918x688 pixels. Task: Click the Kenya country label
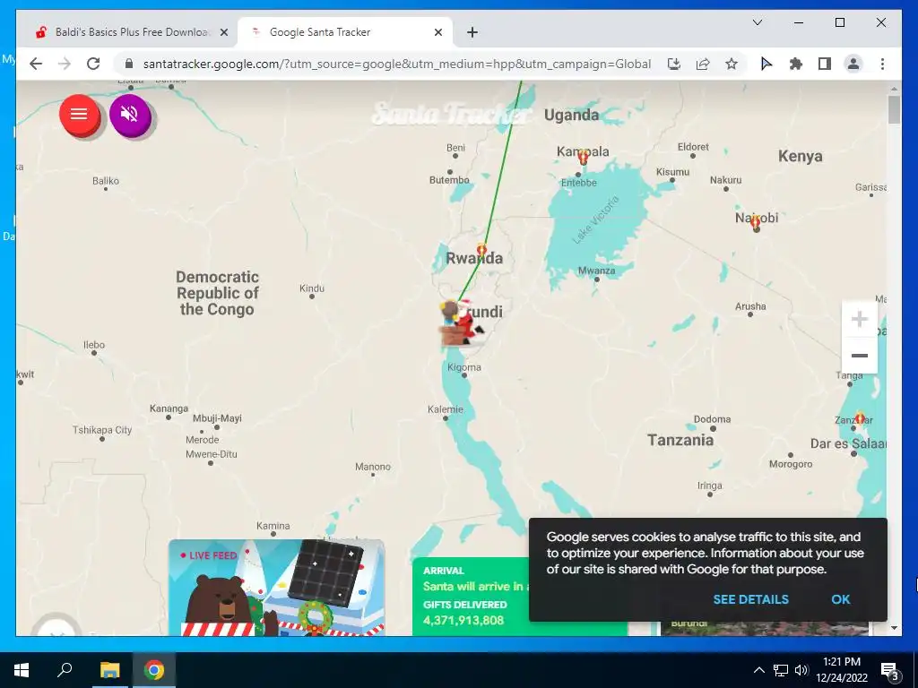tap(800, 156)
